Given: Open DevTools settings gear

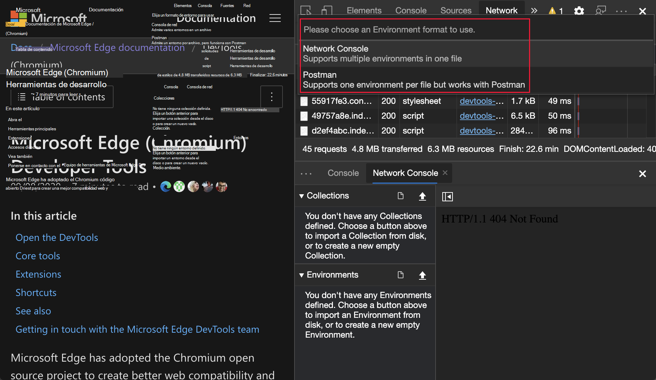Looking at the screenshot, I should pos(579,11).
